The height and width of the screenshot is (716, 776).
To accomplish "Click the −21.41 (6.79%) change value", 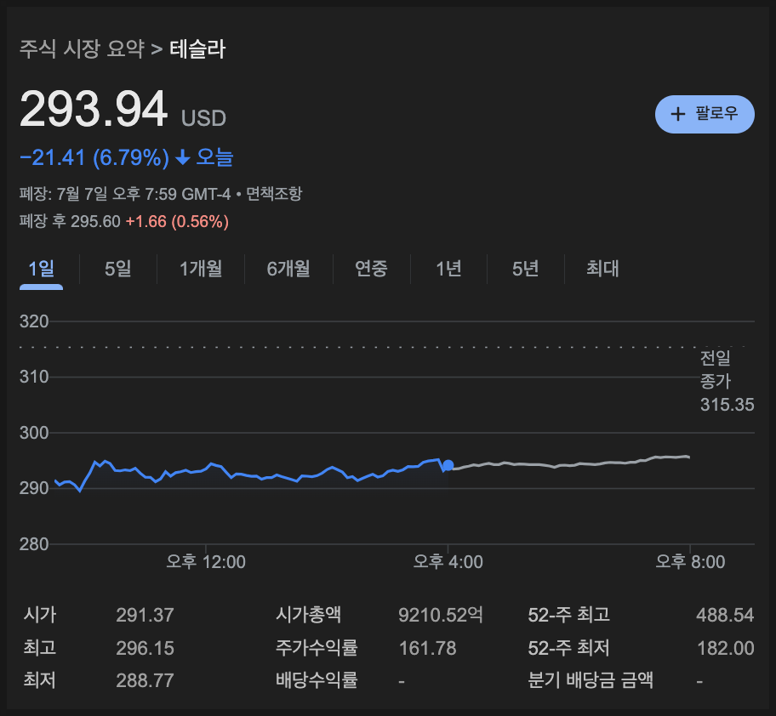I will 94,157.
